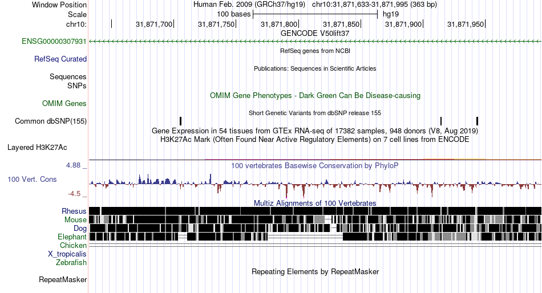This screenshot has width=542, height=293.
Task: Click the hg19 scale label
Action: coord(391,14)
